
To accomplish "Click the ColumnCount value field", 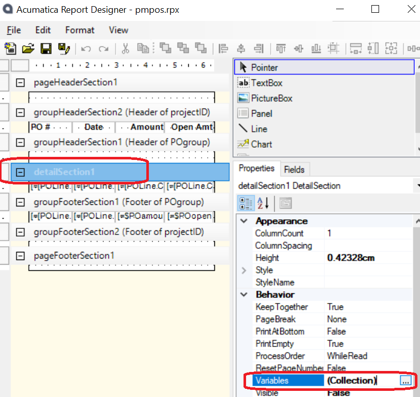I will coord(369,233).
